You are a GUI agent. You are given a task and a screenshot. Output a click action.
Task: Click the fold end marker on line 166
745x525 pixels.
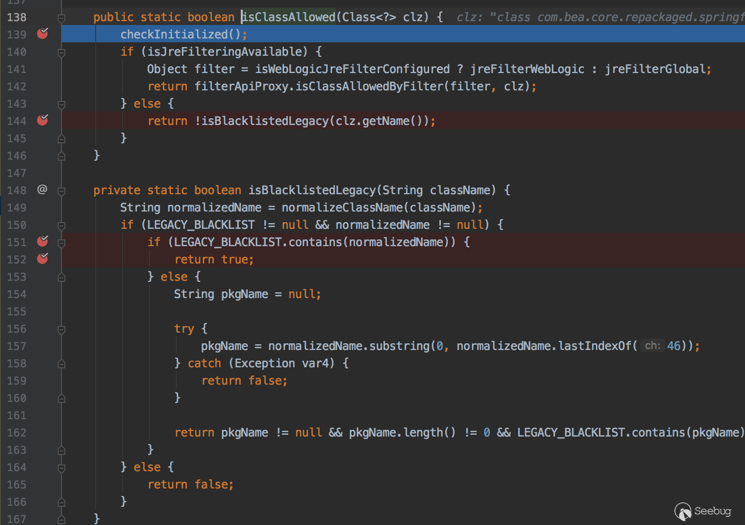[x=62, y=502]
